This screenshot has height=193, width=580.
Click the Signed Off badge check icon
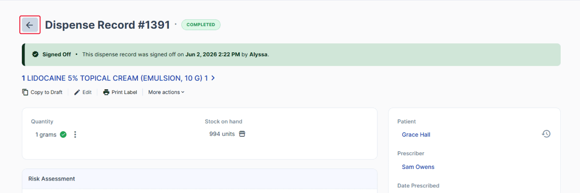pyautogui.click(x=36, y=54)
